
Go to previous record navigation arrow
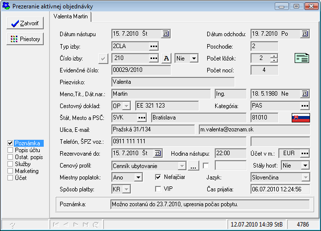[66, 225]
